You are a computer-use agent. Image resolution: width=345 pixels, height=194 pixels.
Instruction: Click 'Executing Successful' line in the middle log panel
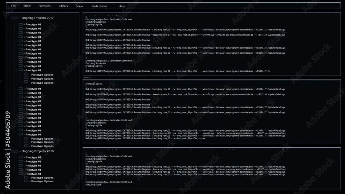(96, 123)
